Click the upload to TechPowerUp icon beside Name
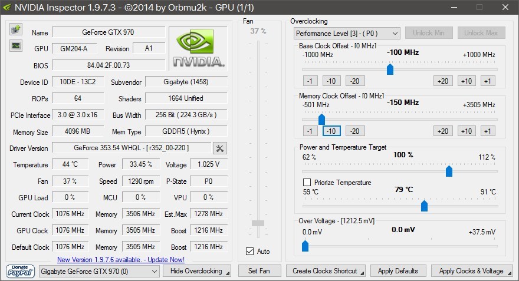Screen dimensions: 519x281 15,29
